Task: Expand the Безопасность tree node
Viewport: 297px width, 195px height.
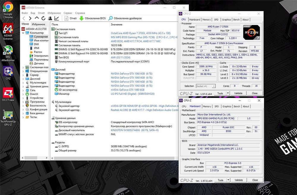Action: click(x=23, y=105)
